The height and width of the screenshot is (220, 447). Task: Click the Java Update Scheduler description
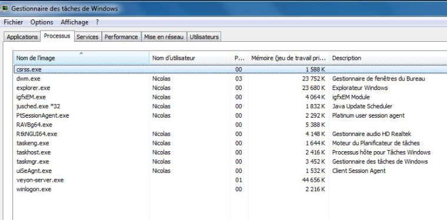coord(362,106)
